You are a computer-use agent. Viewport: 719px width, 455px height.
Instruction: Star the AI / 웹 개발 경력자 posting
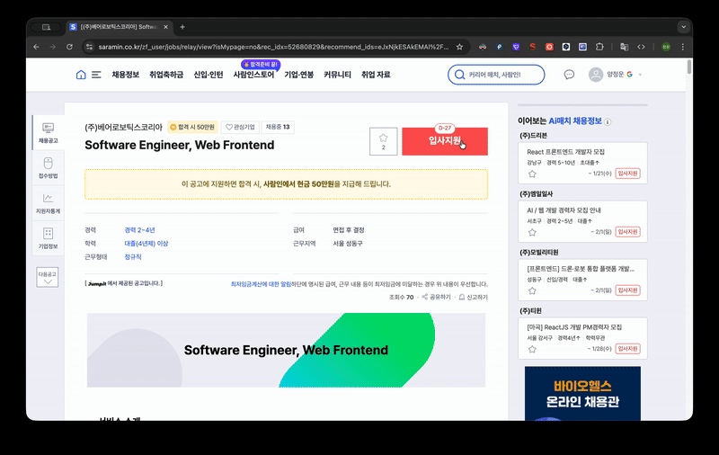click(x=532, y=232)
